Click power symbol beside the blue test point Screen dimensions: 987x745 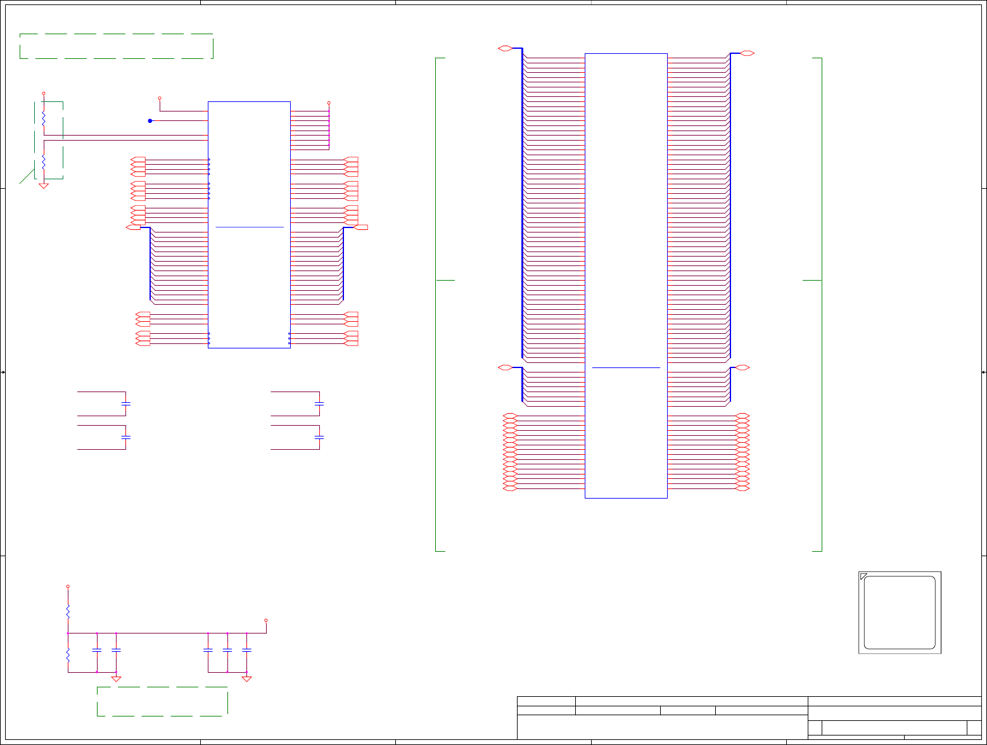coord(160,98)
